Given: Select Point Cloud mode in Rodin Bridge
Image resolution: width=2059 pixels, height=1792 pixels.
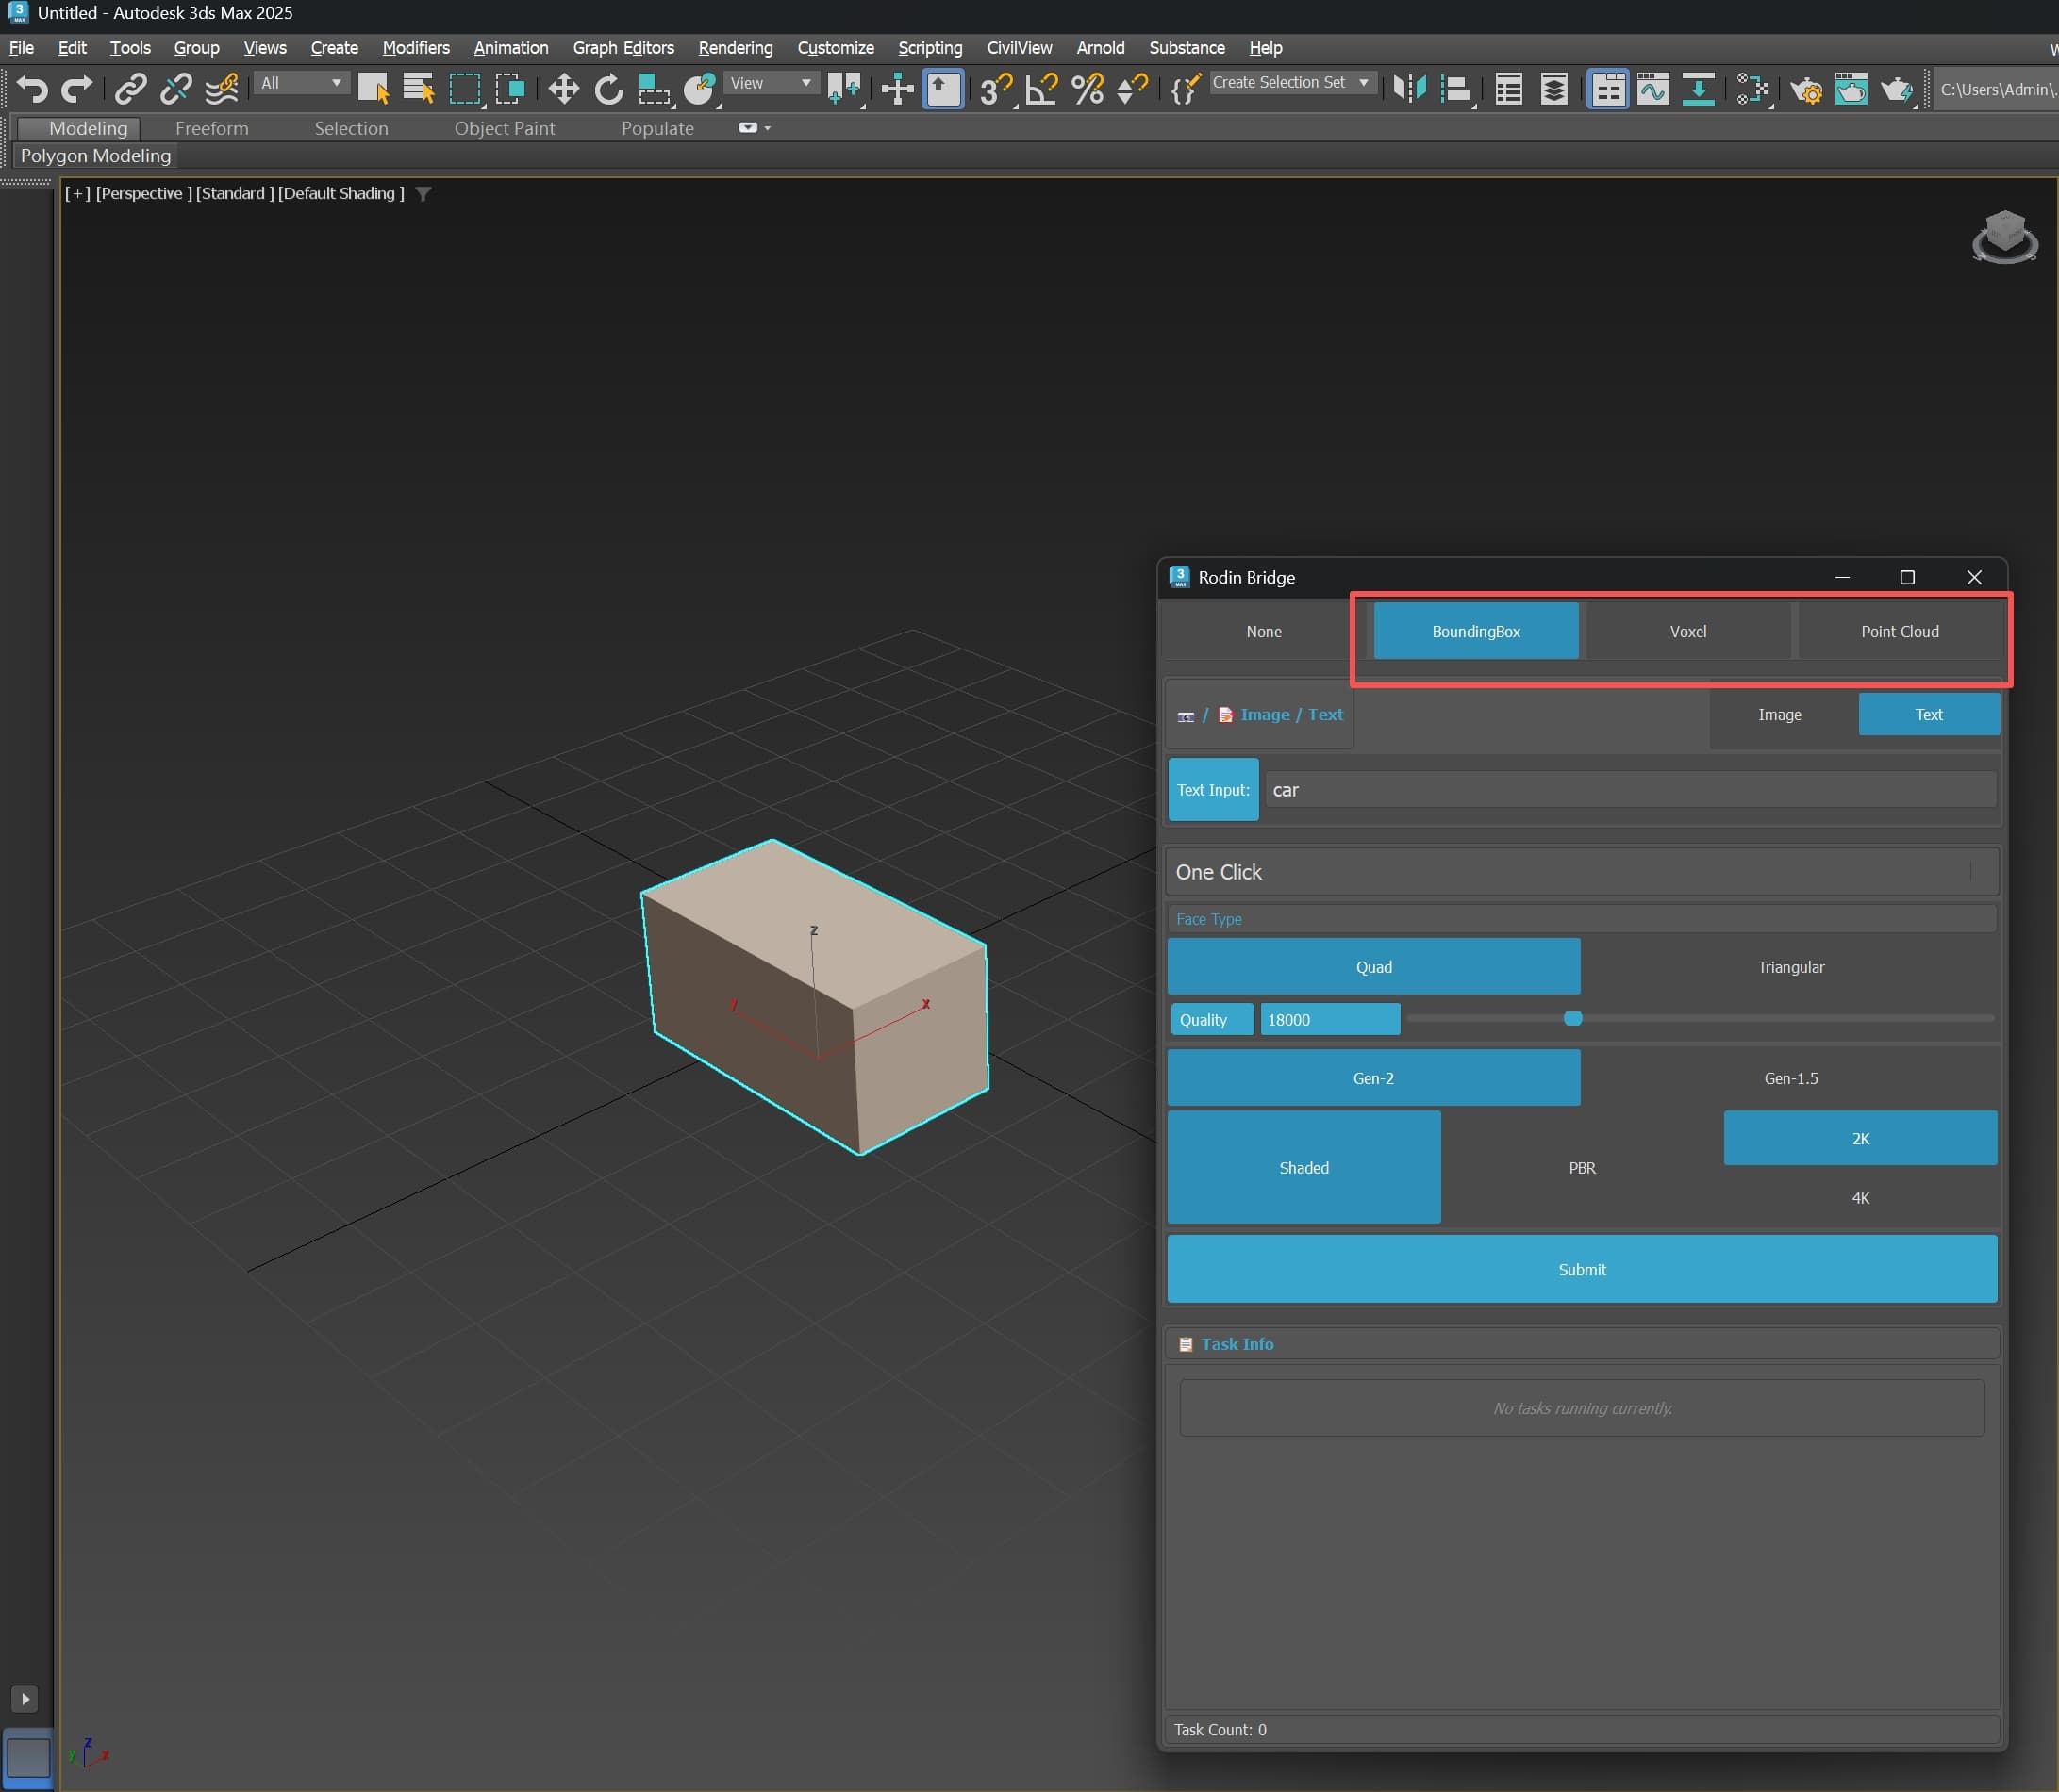Looking at the screenshot, I should tap(1899, 631).
